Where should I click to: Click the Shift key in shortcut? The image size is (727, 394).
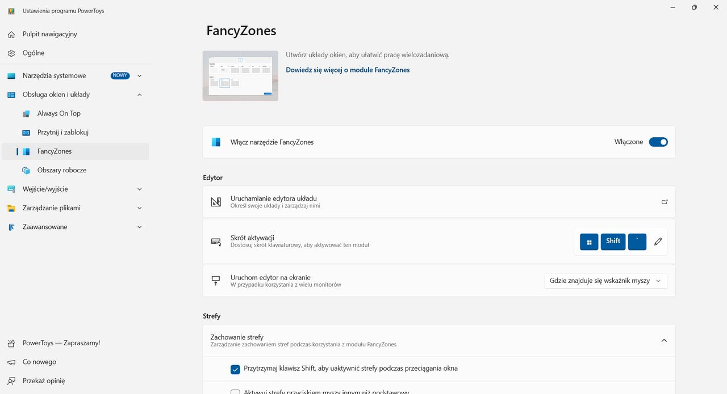click(x=613, y=242)
